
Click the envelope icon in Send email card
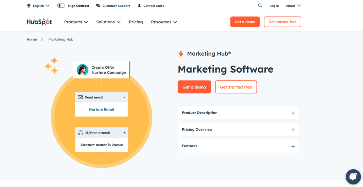tap(80, 97)
